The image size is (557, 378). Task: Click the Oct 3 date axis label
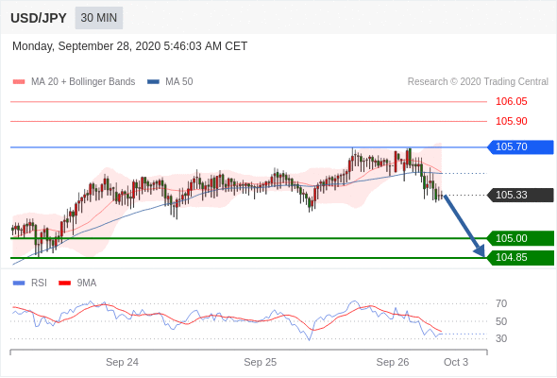click(456, 362)
